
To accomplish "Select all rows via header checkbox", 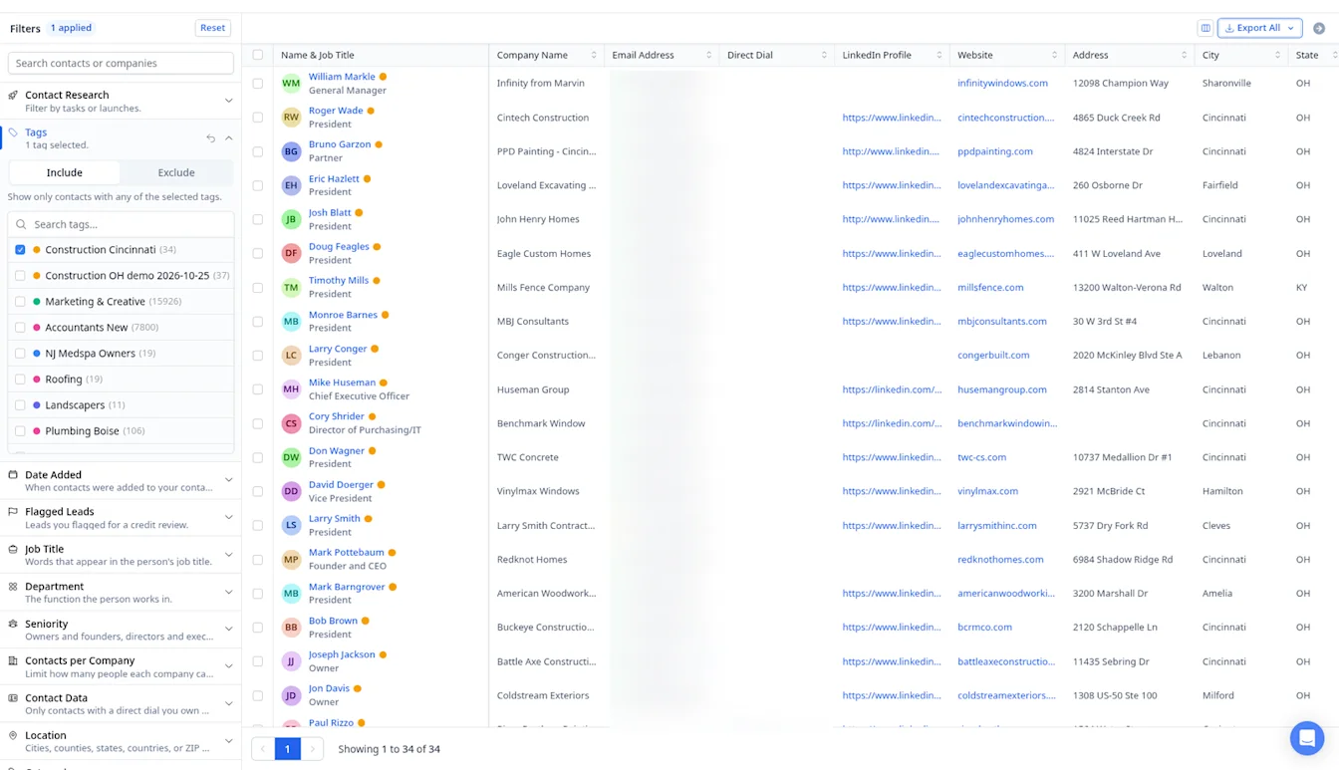I will 258,55.
